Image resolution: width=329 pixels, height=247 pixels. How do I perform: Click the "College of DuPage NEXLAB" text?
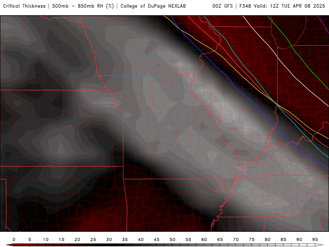tap(153, 6)
